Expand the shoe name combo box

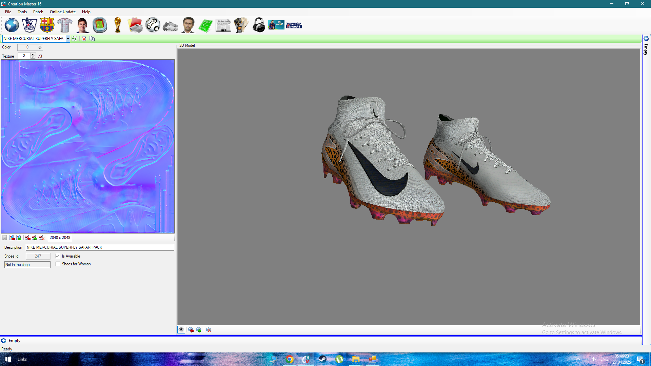point(68,39)
